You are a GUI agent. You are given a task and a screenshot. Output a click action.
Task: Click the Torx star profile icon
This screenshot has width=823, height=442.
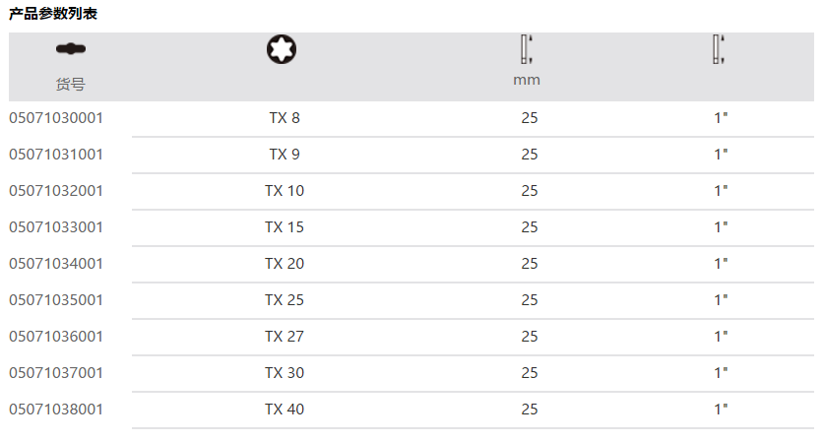click(284, 49)
